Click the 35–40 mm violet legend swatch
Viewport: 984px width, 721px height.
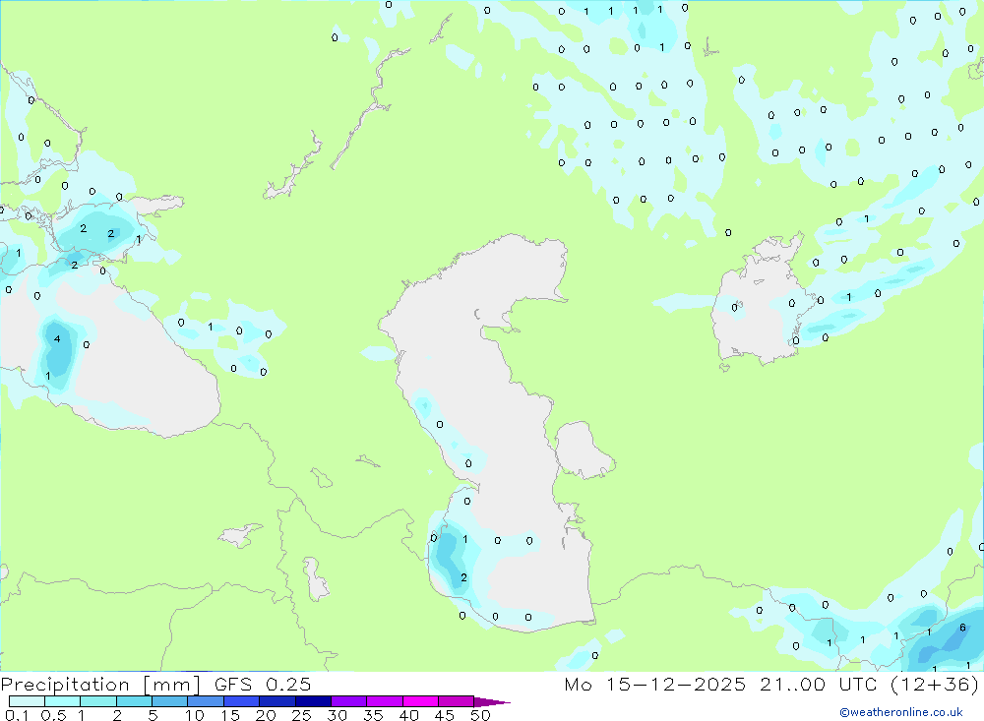(385, 701)
